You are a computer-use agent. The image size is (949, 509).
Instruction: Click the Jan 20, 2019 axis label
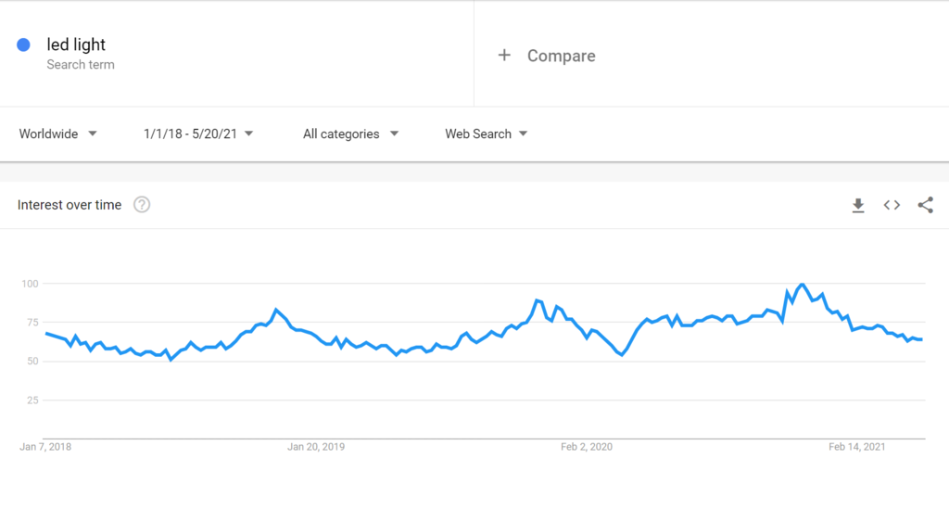point(316,447)
